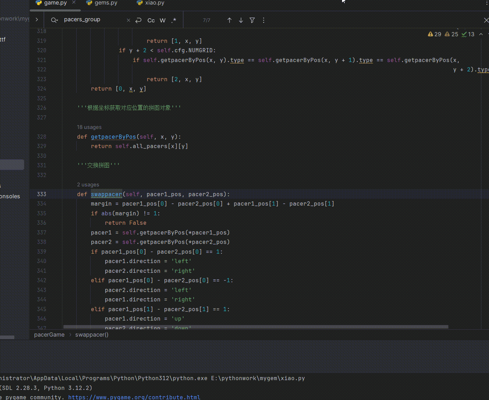Toggle Regex search option

pos(173,20)
